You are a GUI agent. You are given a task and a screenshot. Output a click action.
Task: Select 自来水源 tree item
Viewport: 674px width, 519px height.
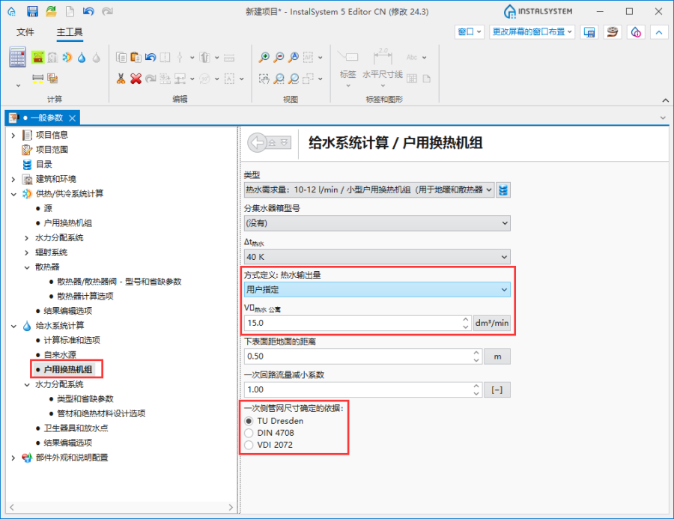point(60,355)
